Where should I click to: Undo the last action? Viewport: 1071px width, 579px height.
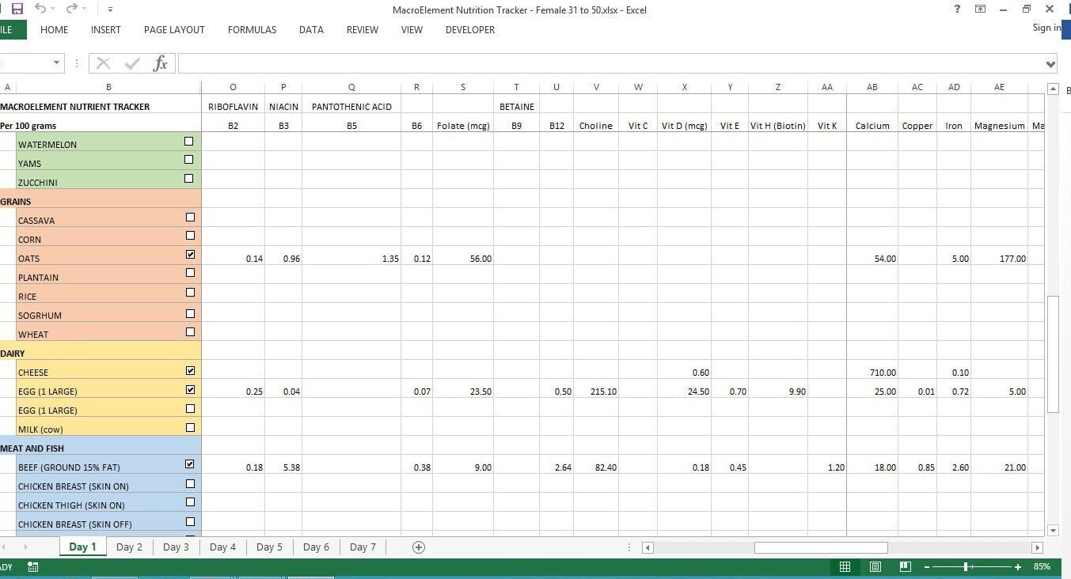40,9
